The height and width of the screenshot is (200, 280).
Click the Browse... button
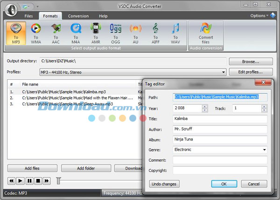coord(251,62)
